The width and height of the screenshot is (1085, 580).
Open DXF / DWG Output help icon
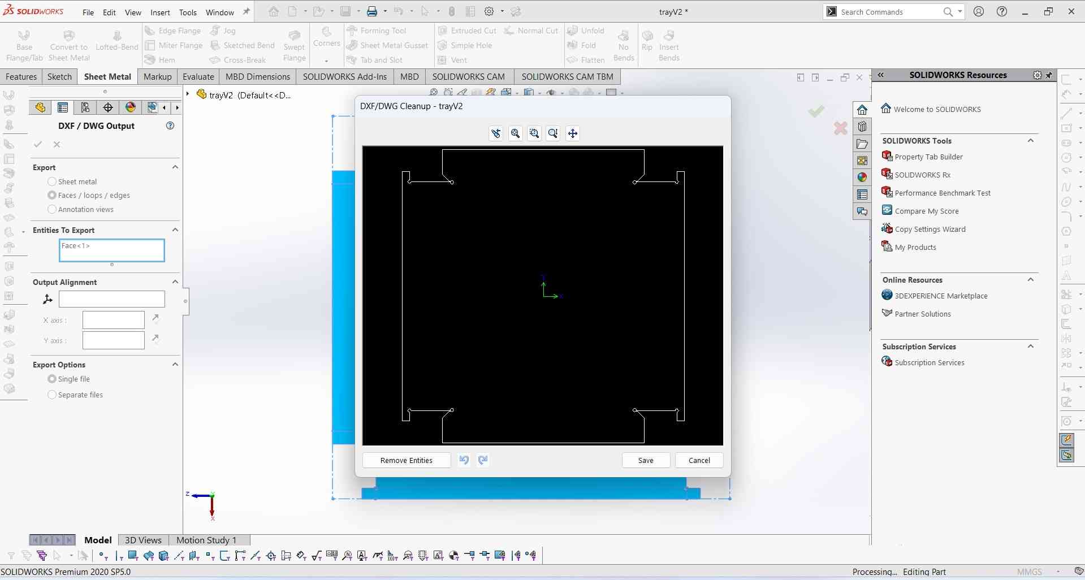(x=170, y=126)
